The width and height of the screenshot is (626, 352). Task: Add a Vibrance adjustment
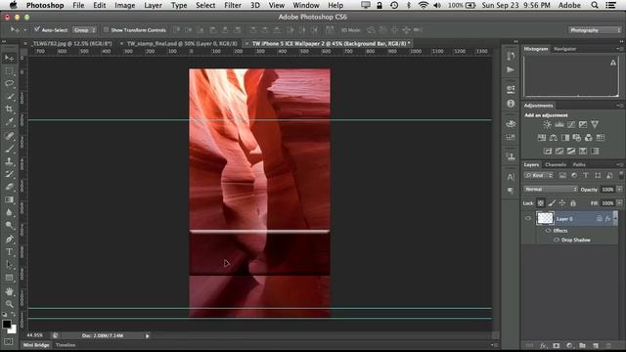click(x=595, y=124)
